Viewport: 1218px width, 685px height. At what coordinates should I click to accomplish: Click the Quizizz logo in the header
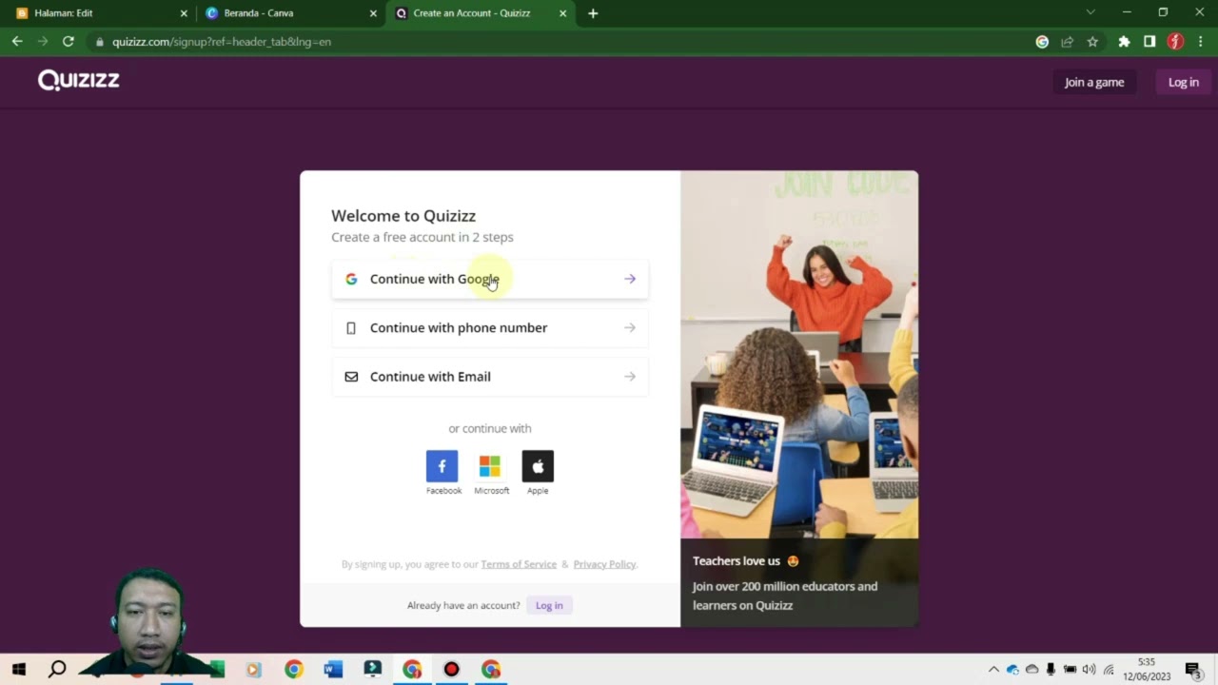(x=78, y=81)
